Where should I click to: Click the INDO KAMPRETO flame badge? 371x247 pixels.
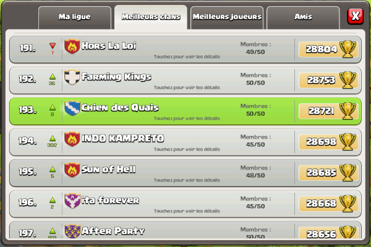coord(72,139)
